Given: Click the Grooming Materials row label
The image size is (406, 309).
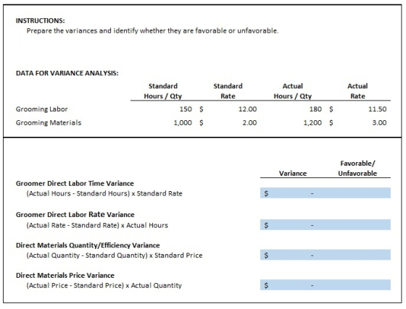Looking at the screenshot, I should [x=49, y=123].
